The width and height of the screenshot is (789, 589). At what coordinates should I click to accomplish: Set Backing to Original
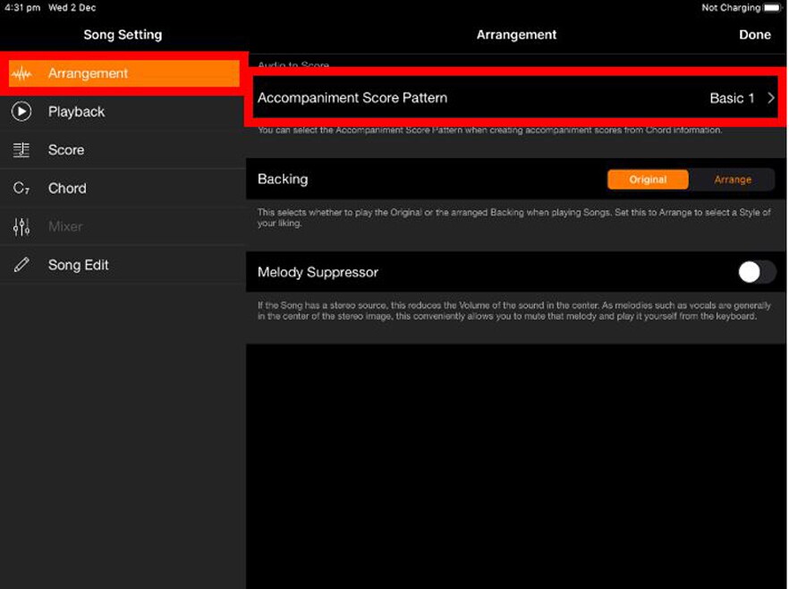click(648, 180)
